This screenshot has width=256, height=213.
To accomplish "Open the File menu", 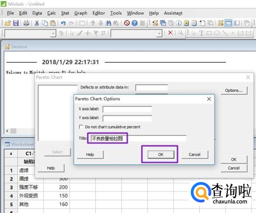I will (10, 13).
